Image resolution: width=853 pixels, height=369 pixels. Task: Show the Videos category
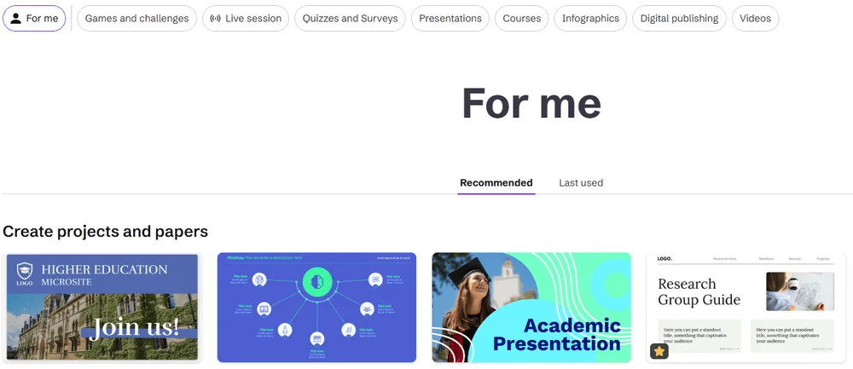pos(755,18)
